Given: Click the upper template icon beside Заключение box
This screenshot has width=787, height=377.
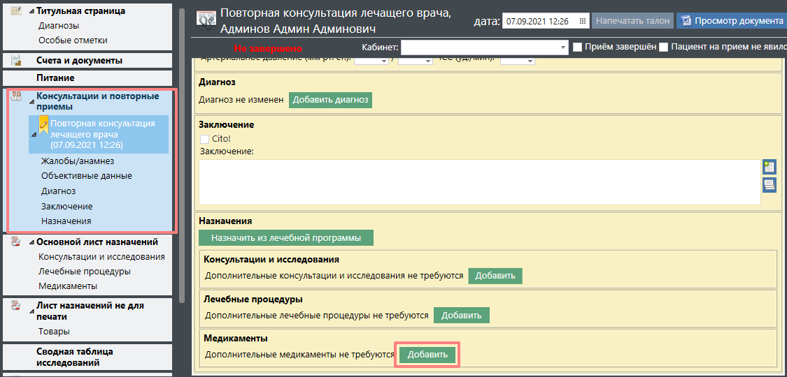Looking at the screenshot, I should [769, 167].
